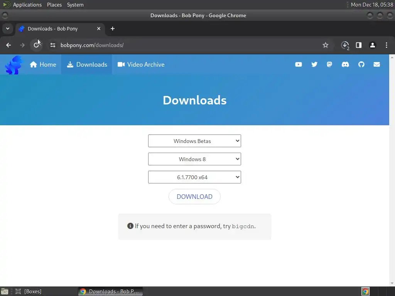The image size is (395, 296).
Task: Open the tab search chevron
Action: pyautogui.click(x=8, y=29)
